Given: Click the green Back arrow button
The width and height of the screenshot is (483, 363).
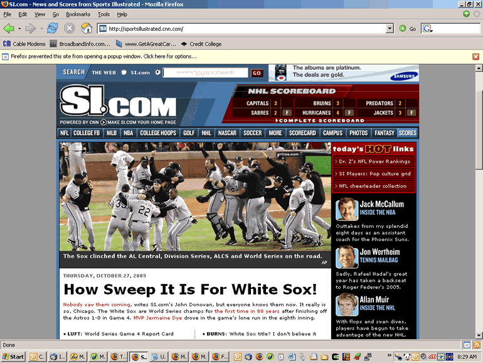Looking at the screenshot, I should [9, 29].
